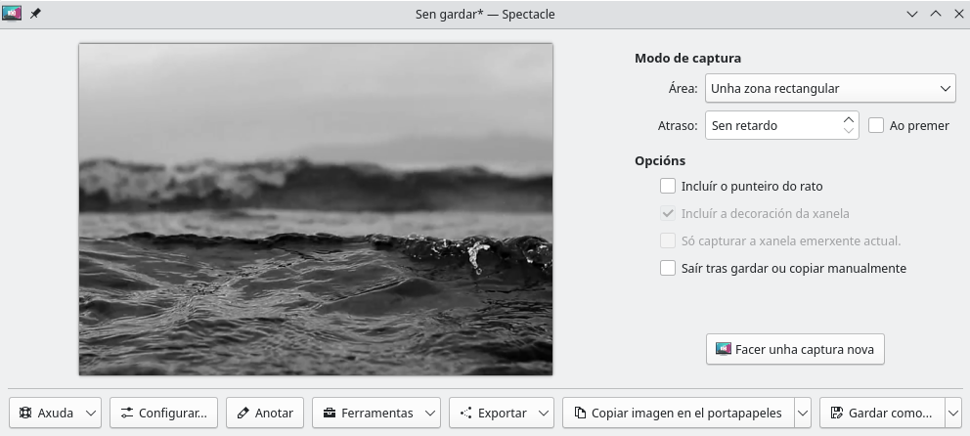Click the Atraso delay input field
The width and height of the screenshot is (970, 436).
coord(771,125)
